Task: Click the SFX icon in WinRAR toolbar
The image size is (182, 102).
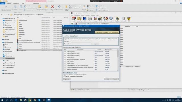Action: tap(129, 19)
